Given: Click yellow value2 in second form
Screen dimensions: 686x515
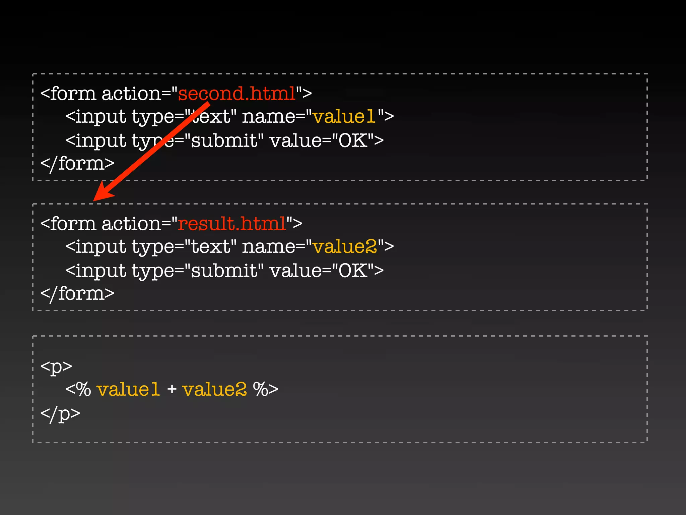Looking at the screenshot, I should 344,247.
